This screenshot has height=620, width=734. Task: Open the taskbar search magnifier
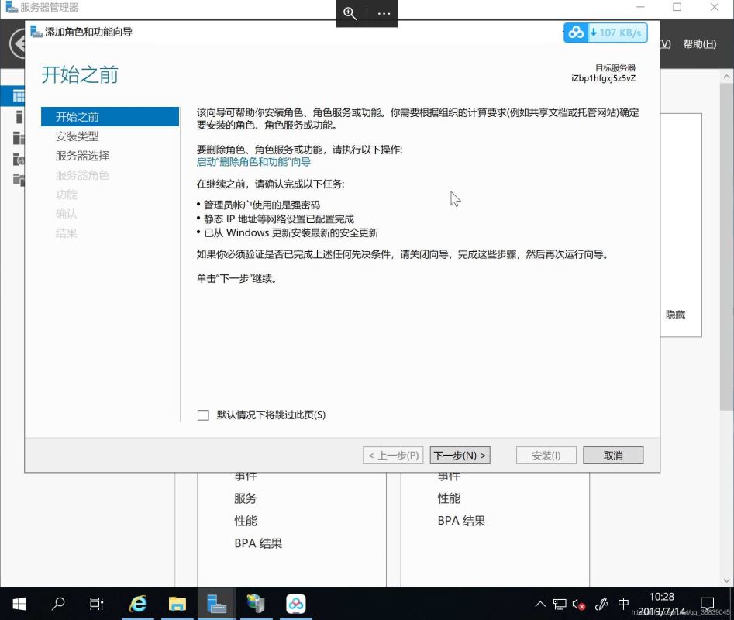point(58,604)
